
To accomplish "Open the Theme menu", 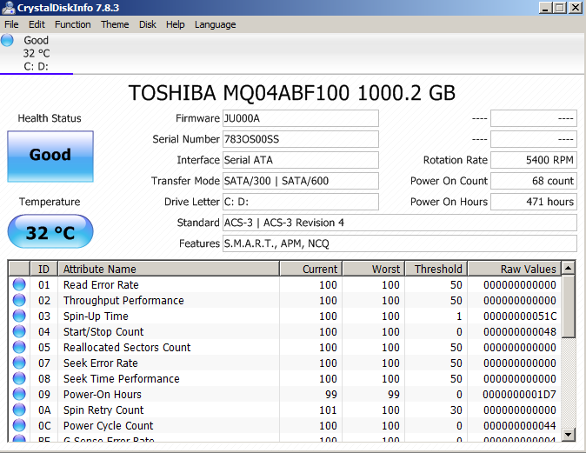I will [x=115, y=24].
